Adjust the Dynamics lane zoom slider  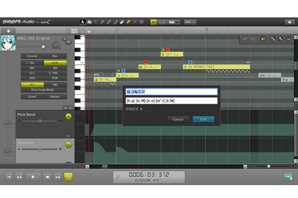[x=40, y=149]
